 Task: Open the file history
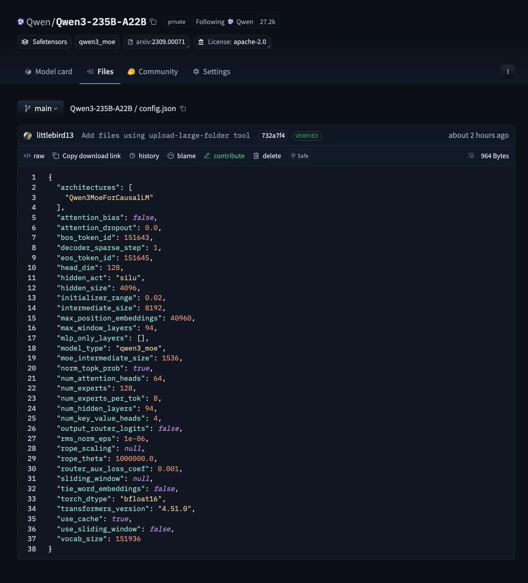point(144,156)
